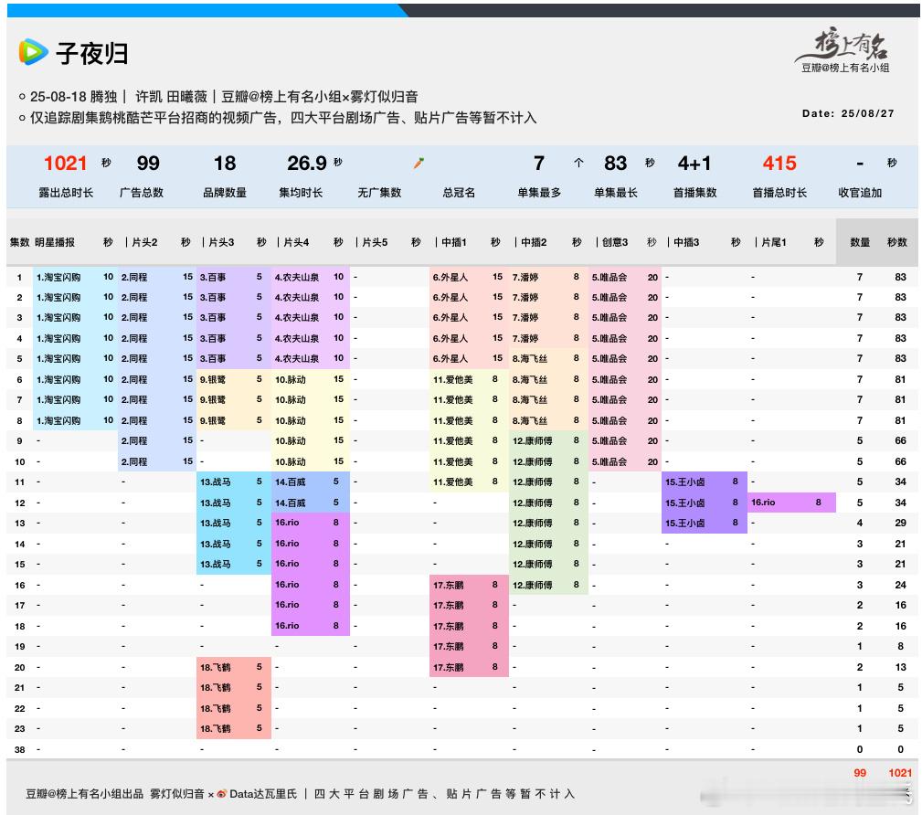
Task: Click 18.飞鹤 in episode 23 row
Action: 216,729
